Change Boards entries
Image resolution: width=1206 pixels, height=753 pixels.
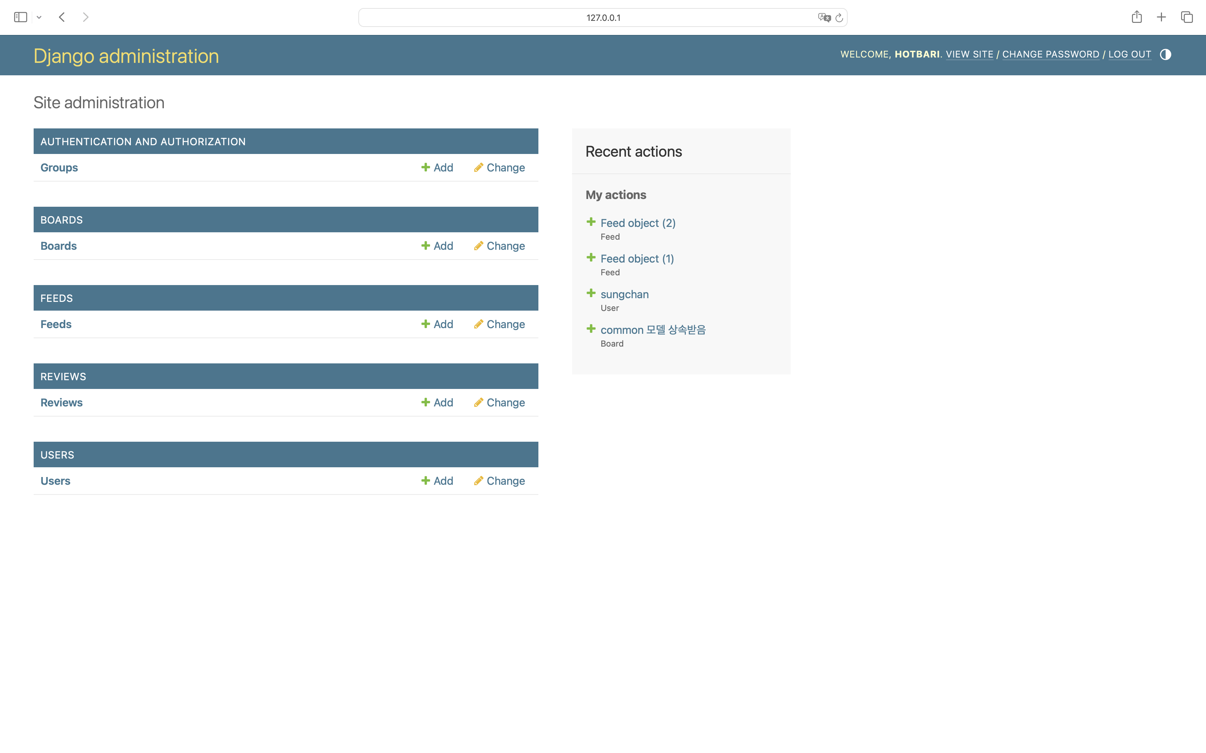(499, 245)
